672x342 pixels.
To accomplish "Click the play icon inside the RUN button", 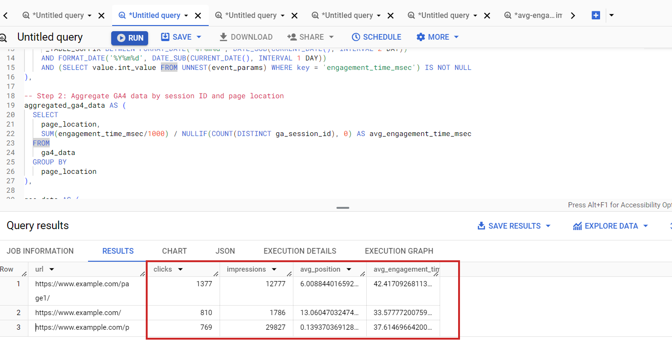I will (122, 37).
